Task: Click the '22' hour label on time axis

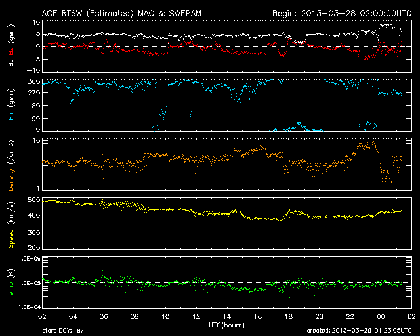Action: (x=350, y=317)
